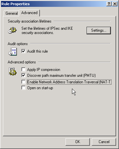Close the Rule Properties dialog
Screen dimensions: 119x149
click(x=115, y=4)
